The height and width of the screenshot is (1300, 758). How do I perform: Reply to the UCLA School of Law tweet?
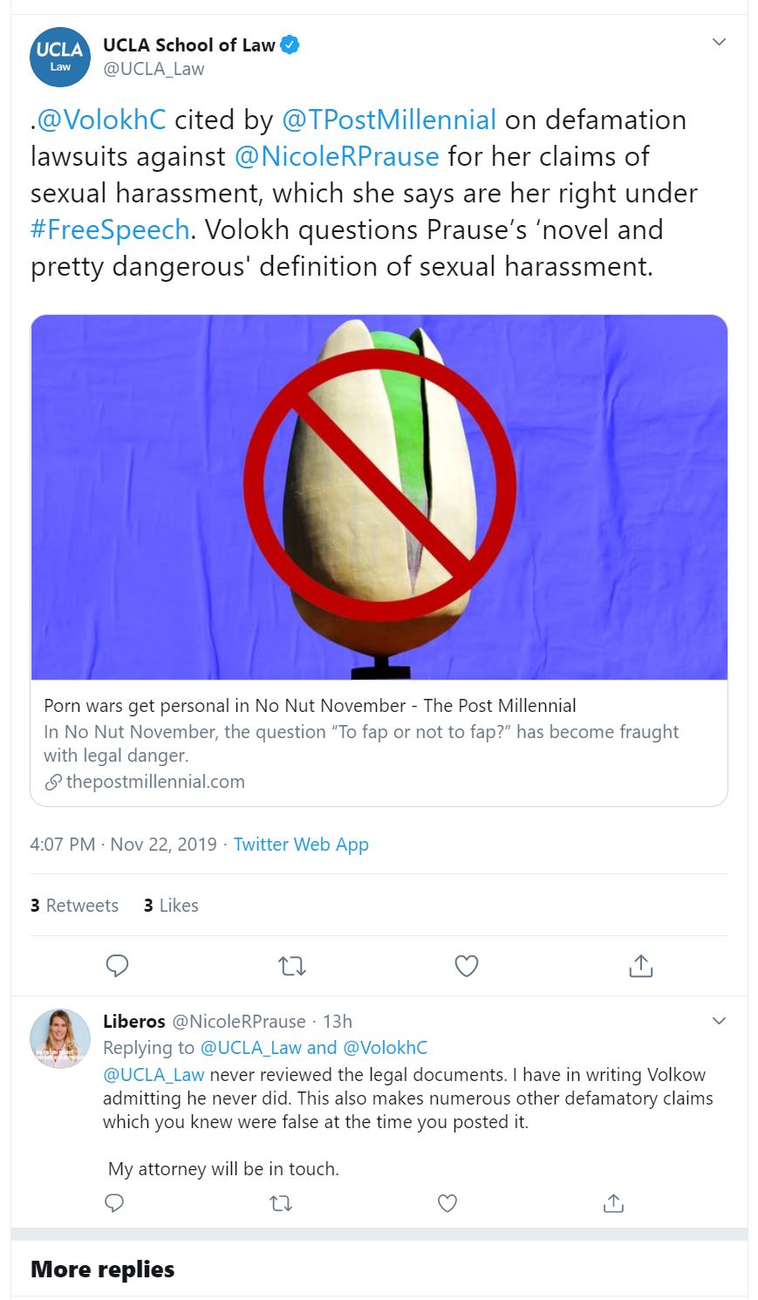click(117, 966)
